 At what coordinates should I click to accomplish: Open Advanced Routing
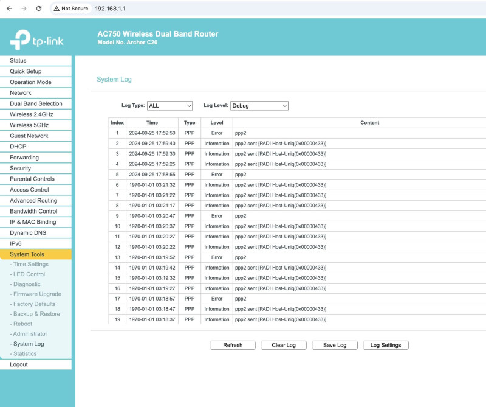pos(36,201)
